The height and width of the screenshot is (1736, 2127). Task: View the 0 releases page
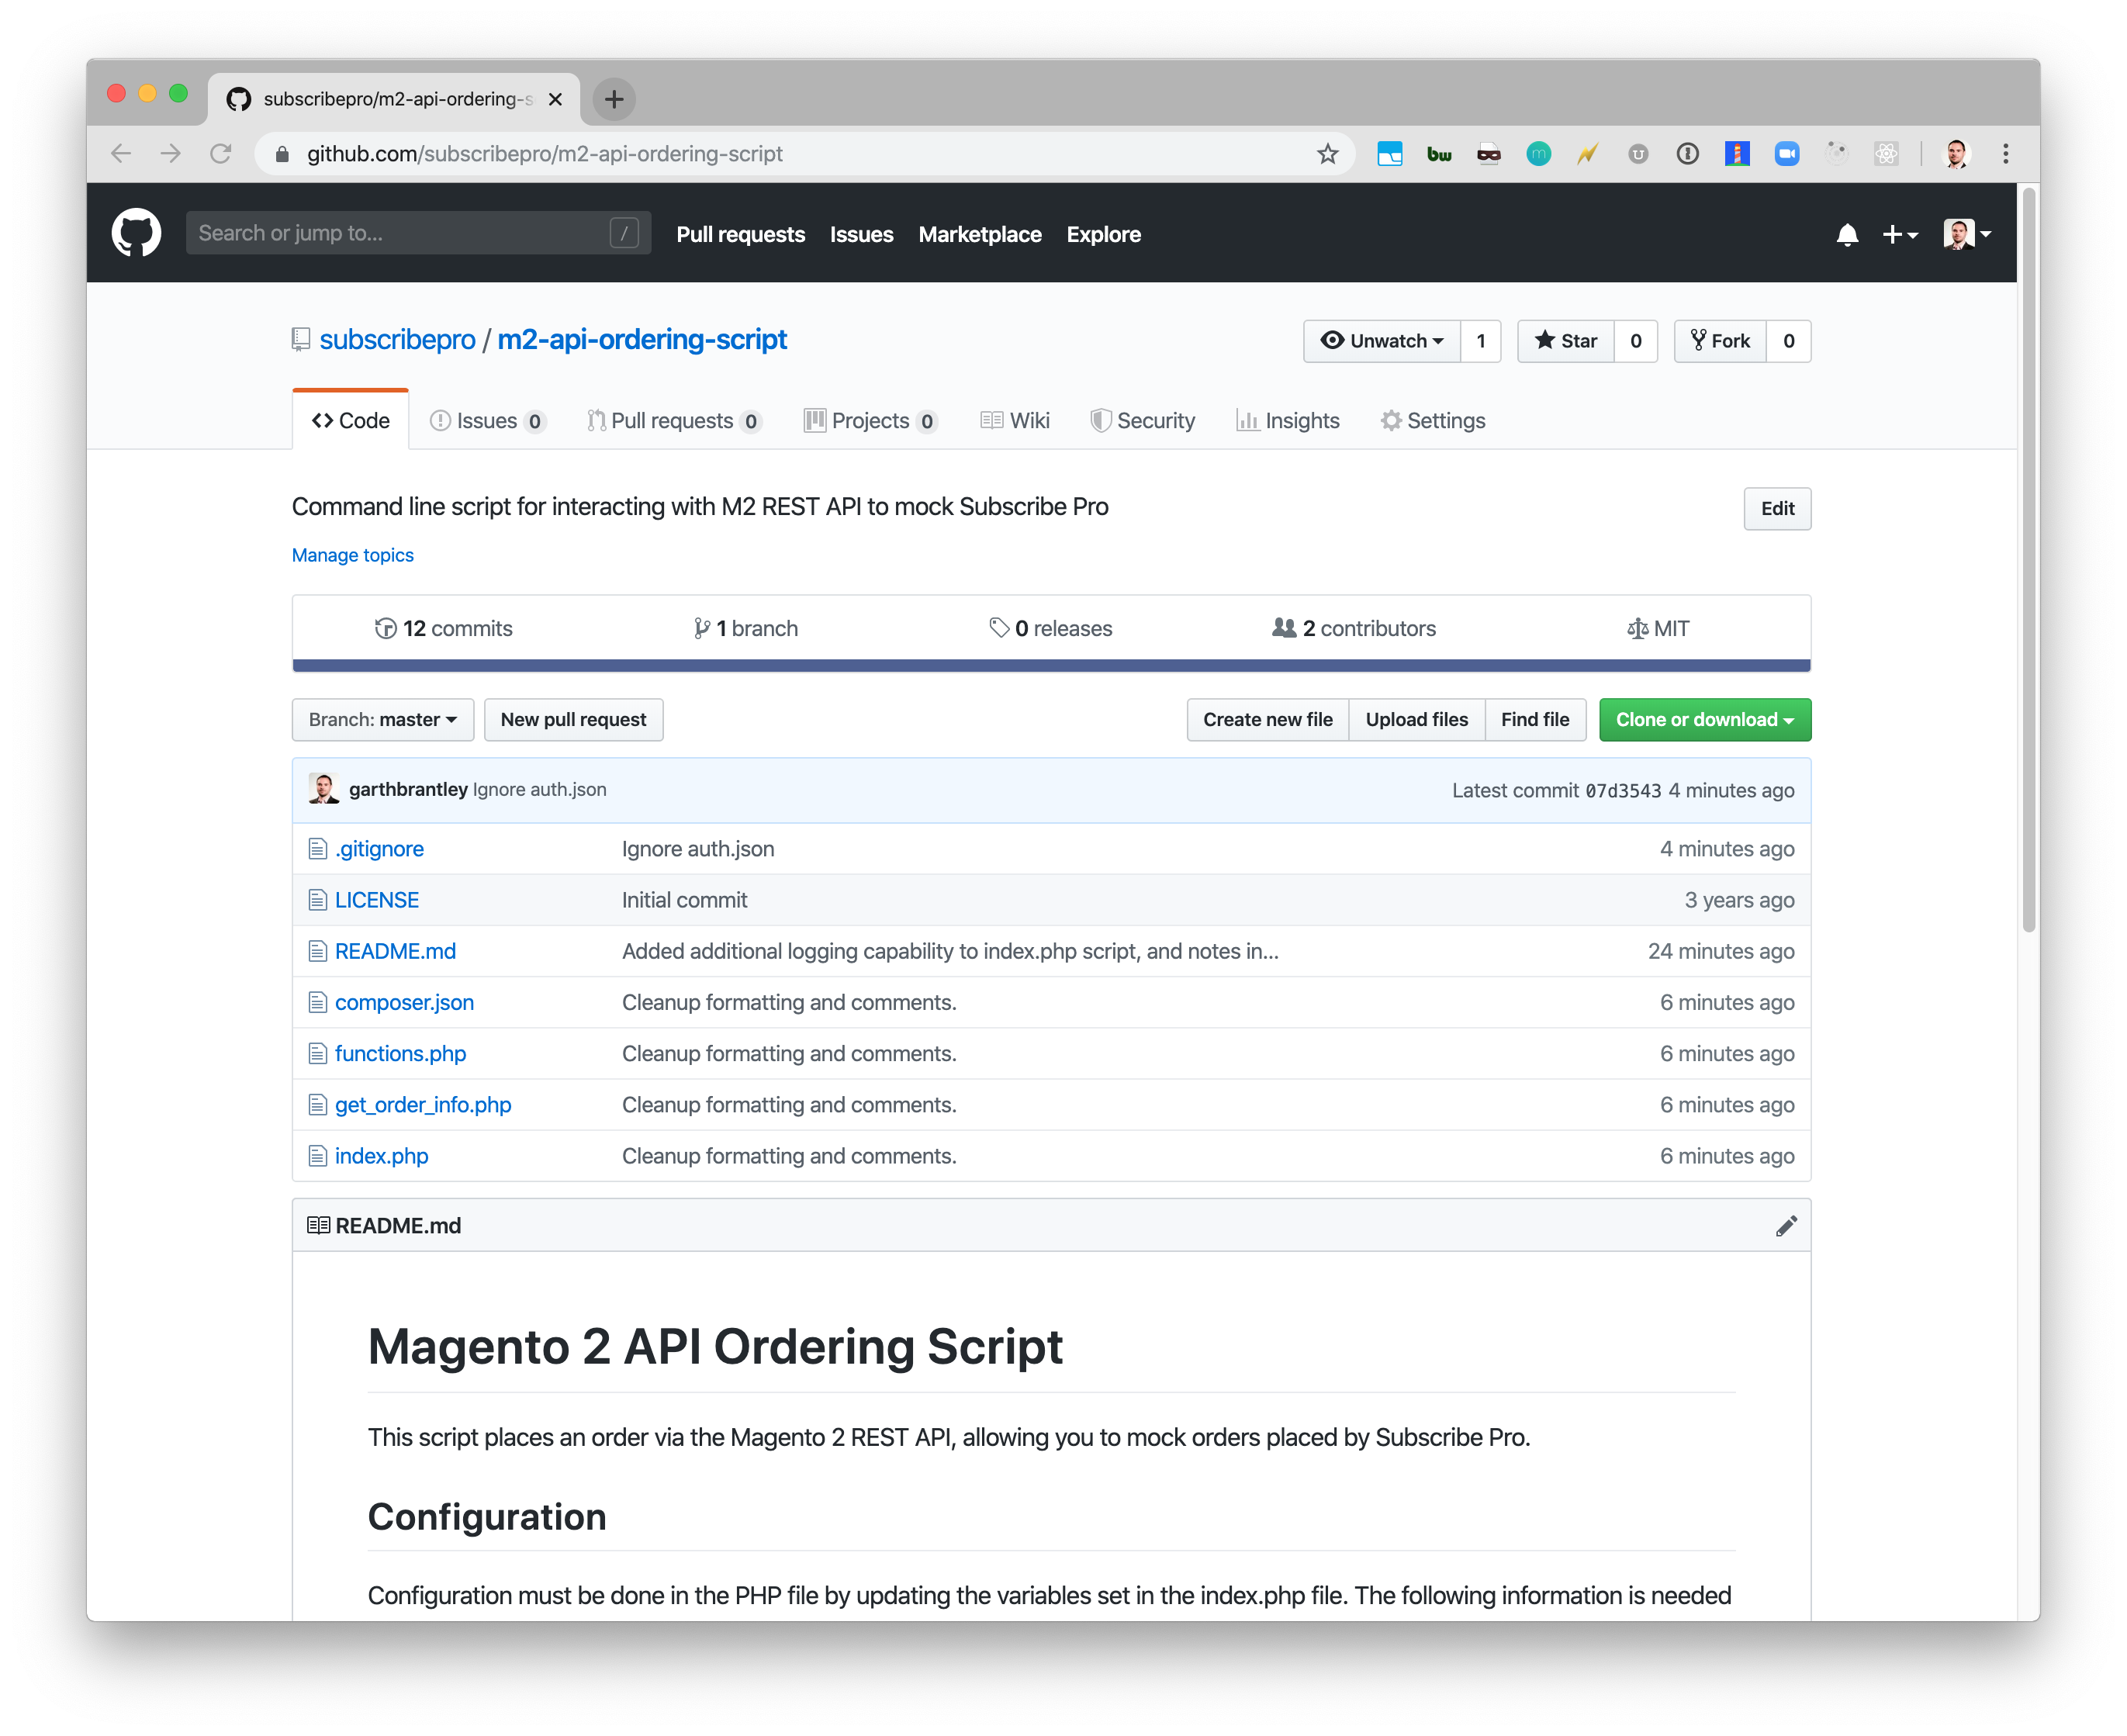click(x=1050, y=628)
